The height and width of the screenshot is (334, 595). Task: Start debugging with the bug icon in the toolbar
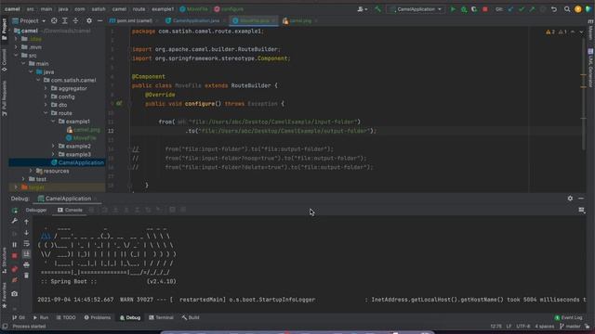(x=464, y=9)
